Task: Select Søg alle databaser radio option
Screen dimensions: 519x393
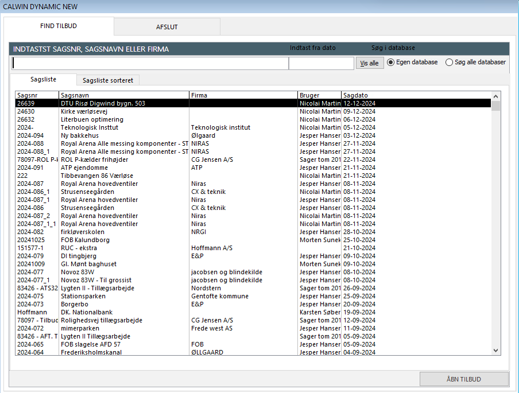Action: click(x=475, y=62)
